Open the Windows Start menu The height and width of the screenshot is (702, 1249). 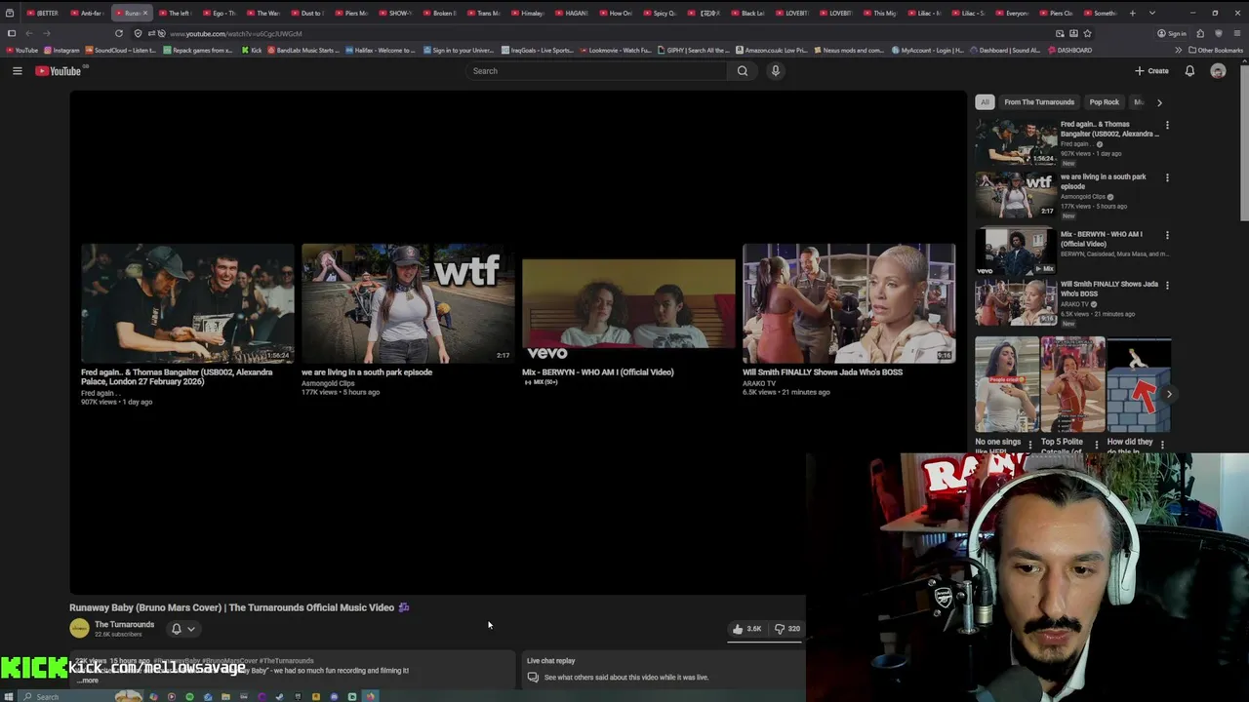pos(10,696)
